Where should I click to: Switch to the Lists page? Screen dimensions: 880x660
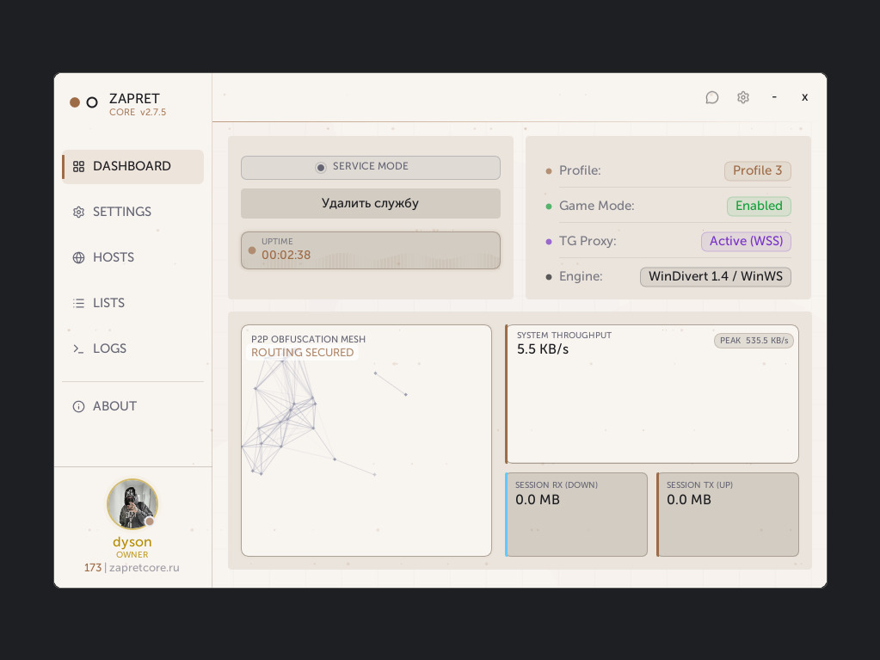click(x=133, y=303)
